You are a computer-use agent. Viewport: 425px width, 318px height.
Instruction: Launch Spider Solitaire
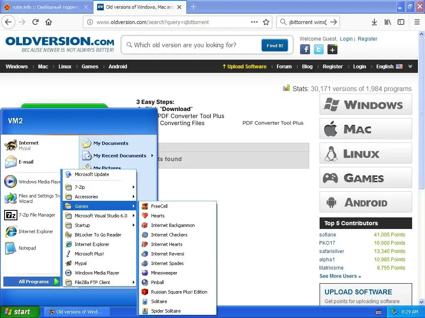pyautogui.click(x=178, y=311)
